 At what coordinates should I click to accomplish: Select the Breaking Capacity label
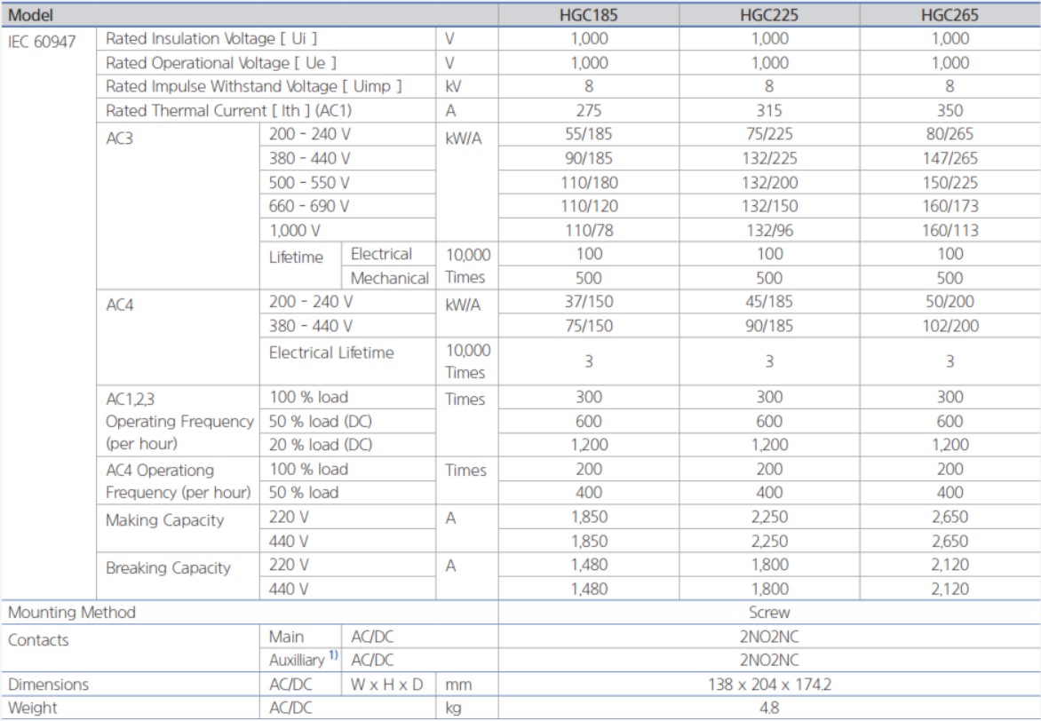click(x=168, y=568)
